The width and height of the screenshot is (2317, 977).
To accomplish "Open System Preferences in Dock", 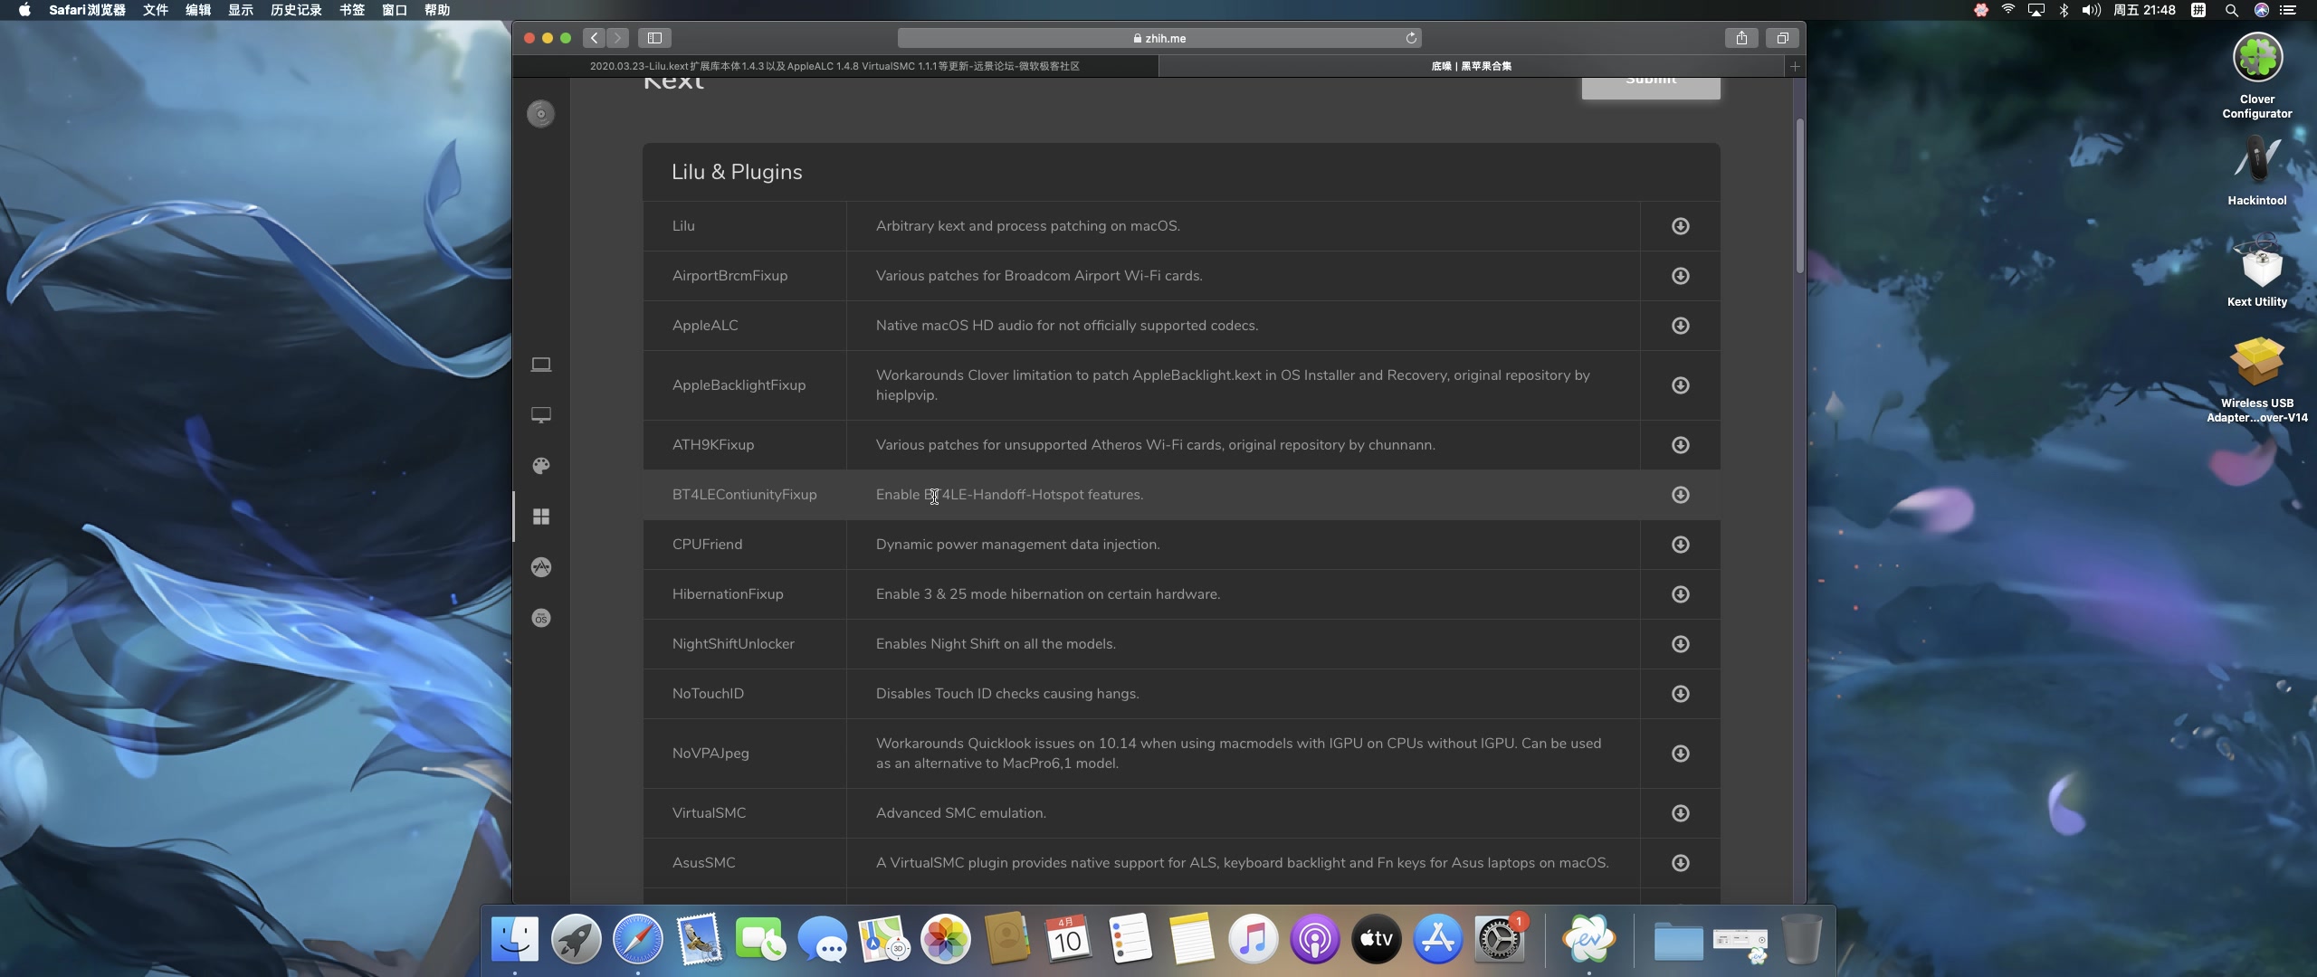I will [x=1500, y=939].
